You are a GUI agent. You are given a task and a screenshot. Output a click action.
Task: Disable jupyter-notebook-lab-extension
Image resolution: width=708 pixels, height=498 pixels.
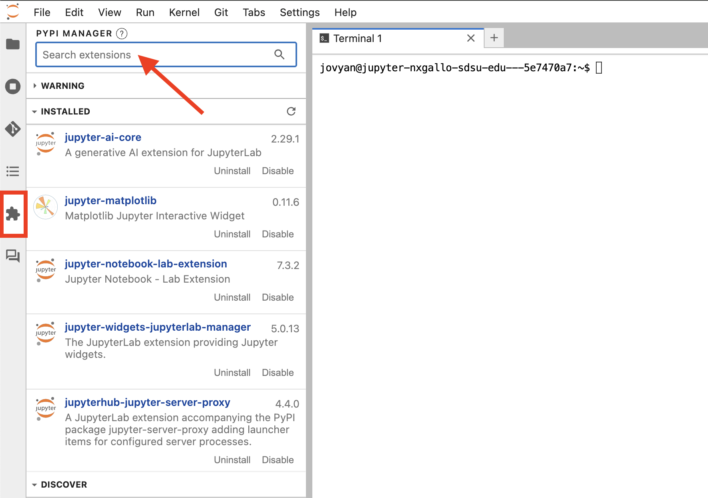pos(278,297)
